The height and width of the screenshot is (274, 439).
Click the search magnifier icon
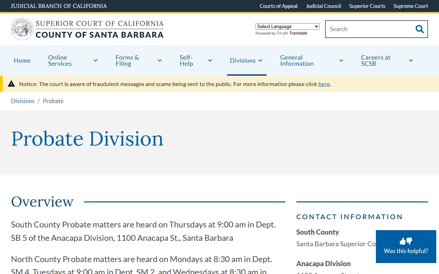pyautogui.click(x=419, y=29)
